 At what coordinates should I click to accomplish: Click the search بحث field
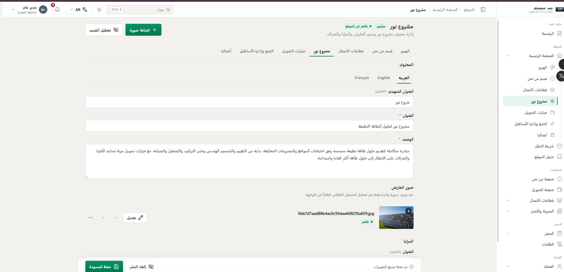click(140, 10)
